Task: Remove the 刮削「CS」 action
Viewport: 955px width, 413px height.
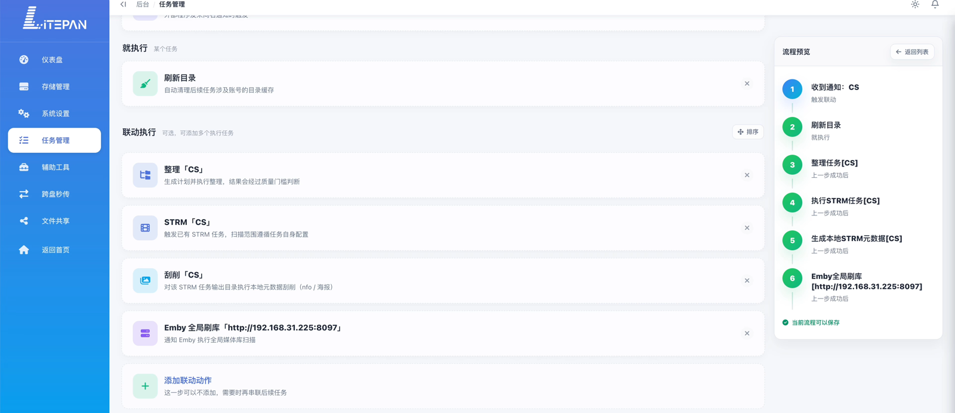Action: click(x=747, y=281)
